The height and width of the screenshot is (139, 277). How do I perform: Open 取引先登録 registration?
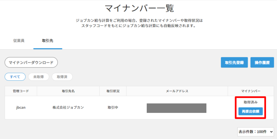(234, 62)
